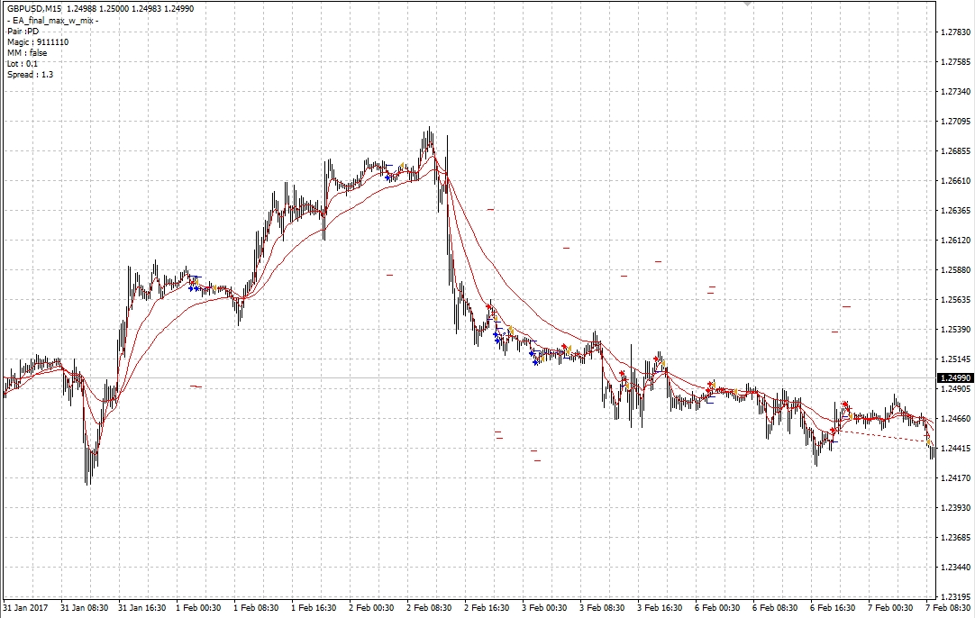Select the EA_final_max_w_mix label
Image resolution: width=975 pixels, height=618 pixels.
[53, 20]
